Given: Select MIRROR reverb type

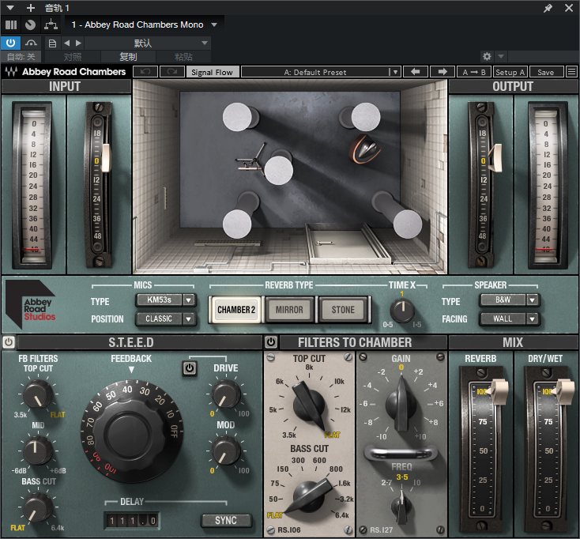Looking at the screenshot, I should pos(289,310).
